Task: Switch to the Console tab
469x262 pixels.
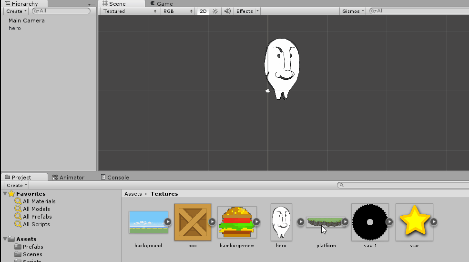Action: (115, 177)
